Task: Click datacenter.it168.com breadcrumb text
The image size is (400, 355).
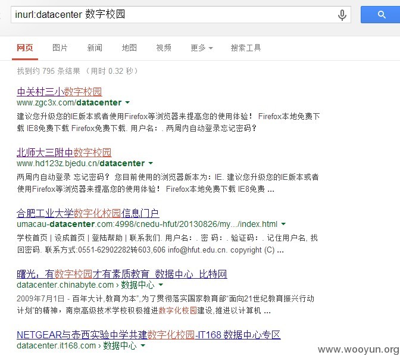Action: click(x=56, y=345)
